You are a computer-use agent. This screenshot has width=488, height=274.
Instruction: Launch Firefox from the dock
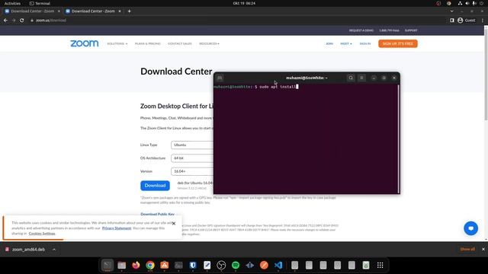click(136, 265)
